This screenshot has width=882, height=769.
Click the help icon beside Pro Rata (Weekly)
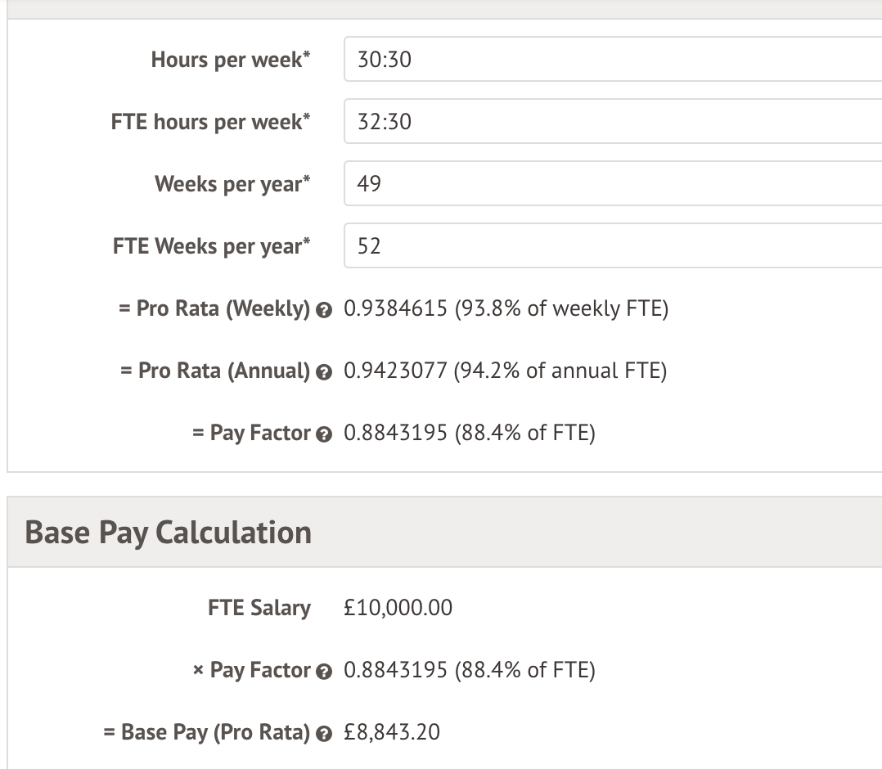[x=323, y=310]
